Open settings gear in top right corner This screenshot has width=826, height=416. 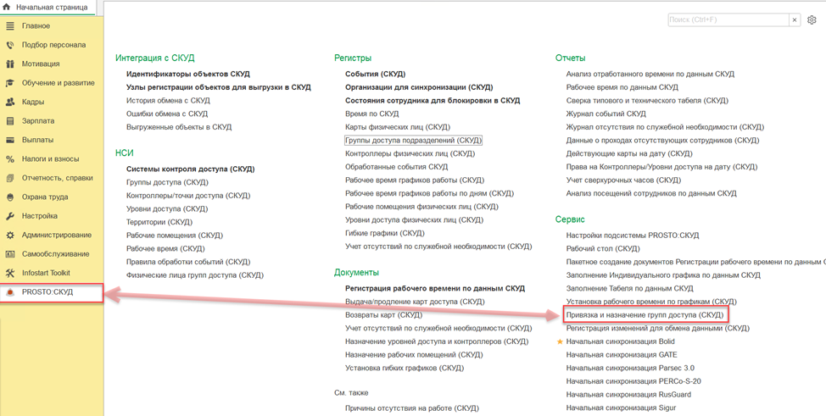tap(812, 19)
